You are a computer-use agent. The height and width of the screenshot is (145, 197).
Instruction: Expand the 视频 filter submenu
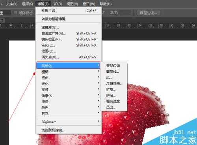[x=69, y=90]
